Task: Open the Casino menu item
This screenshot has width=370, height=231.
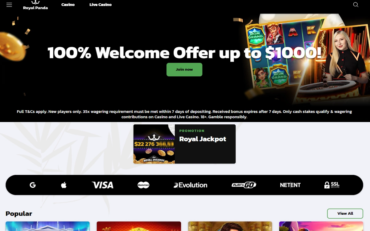Action: 68,5
